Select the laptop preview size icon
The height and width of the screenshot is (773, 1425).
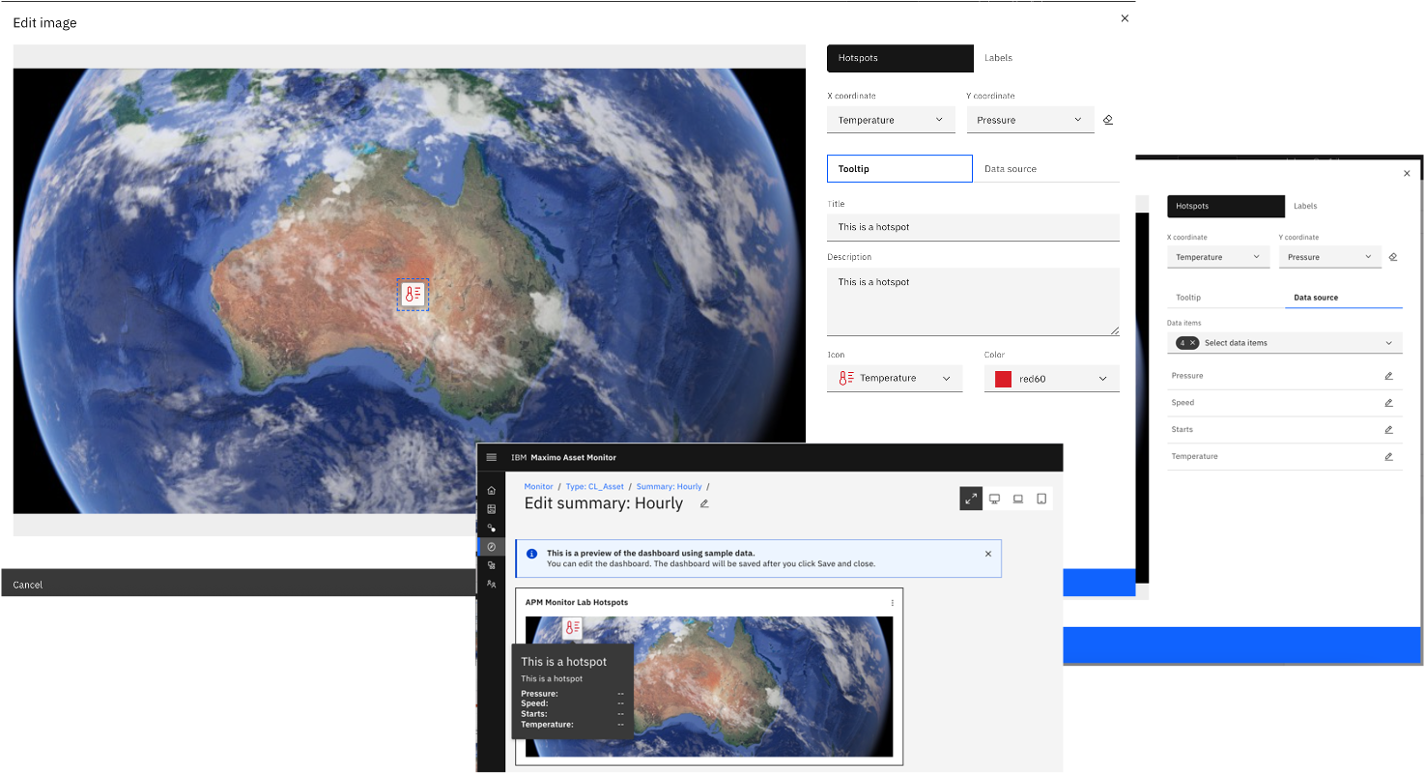pos(1017,498)
